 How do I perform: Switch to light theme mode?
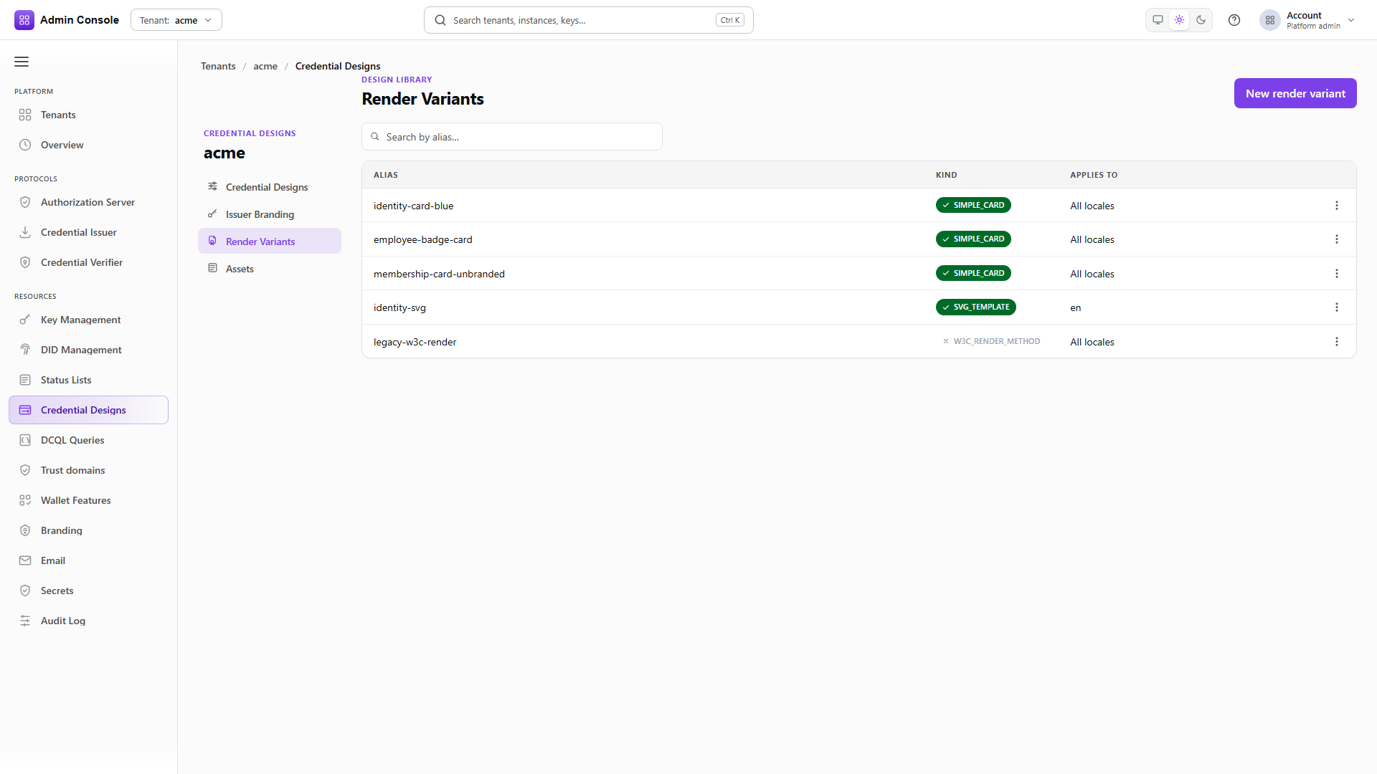(x=1179, y=20)
